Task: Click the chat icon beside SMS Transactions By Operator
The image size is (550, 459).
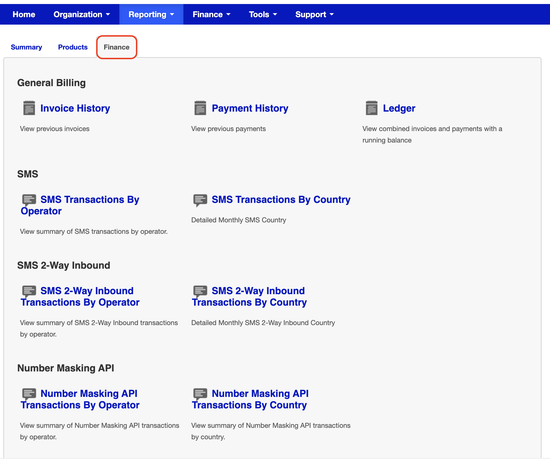Action: [29, 200]
